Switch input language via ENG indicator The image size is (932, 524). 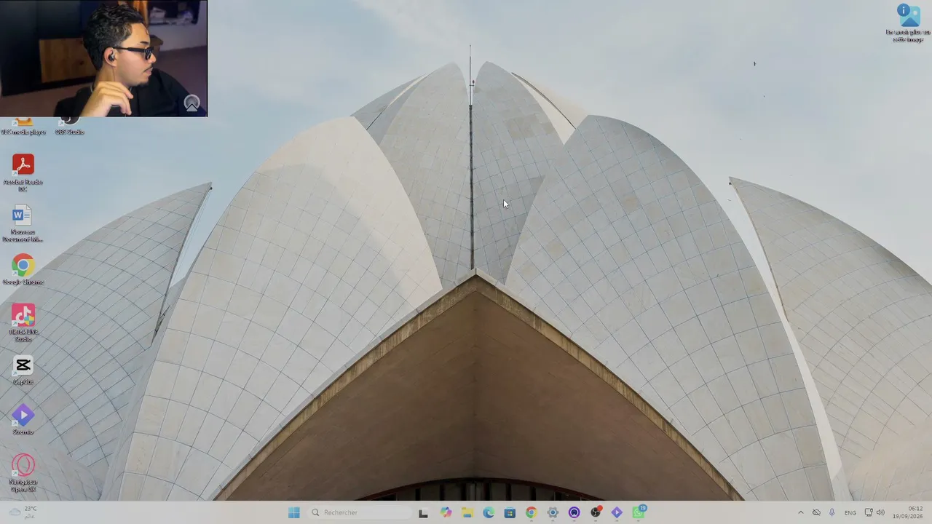coord(850,512)
